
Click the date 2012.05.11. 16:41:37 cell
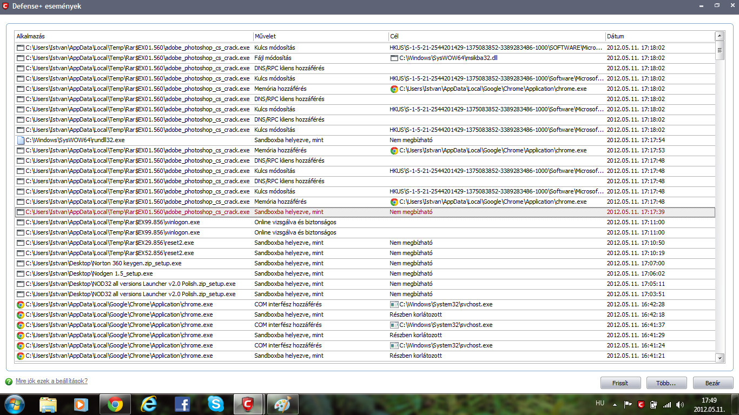click(636, 325)
